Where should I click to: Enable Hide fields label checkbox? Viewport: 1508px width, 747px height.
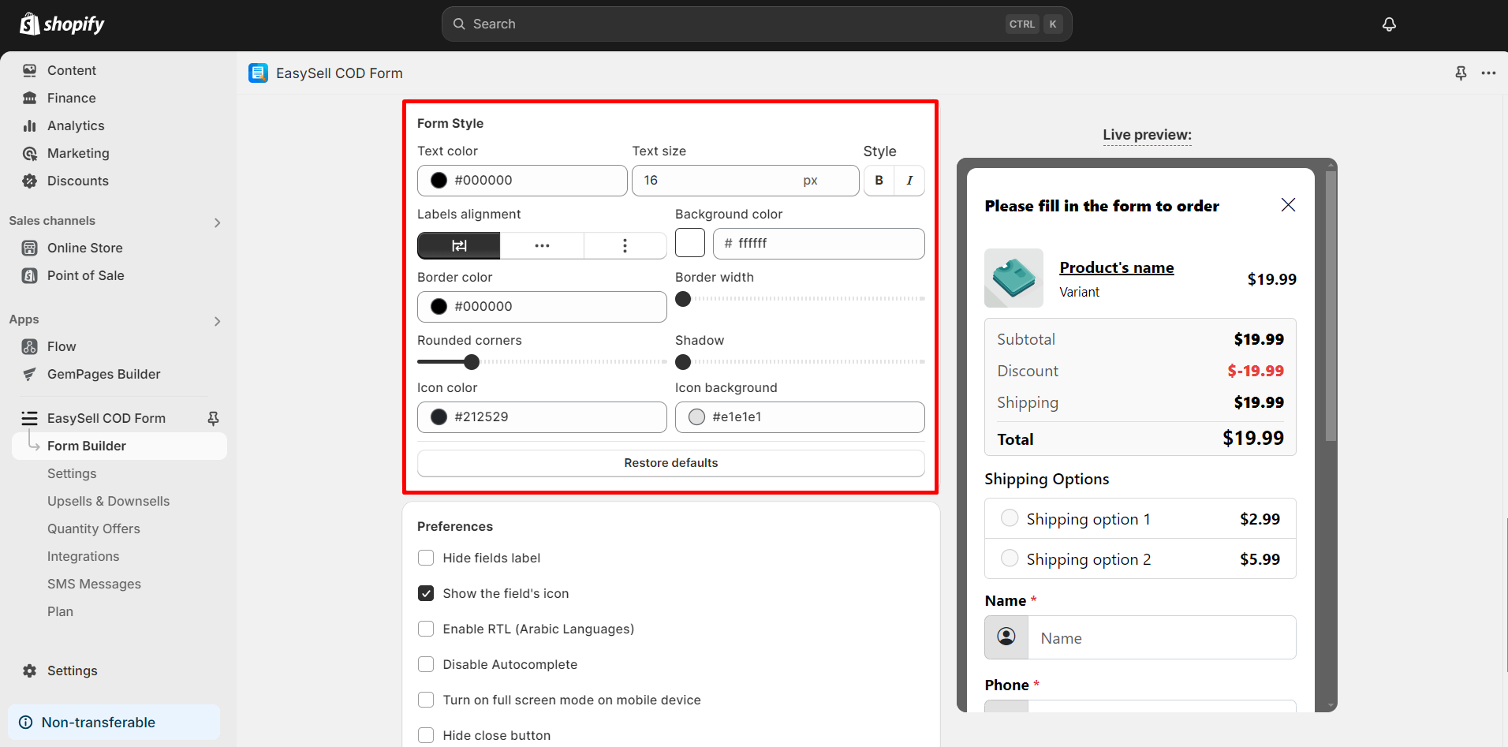(426, 558)
